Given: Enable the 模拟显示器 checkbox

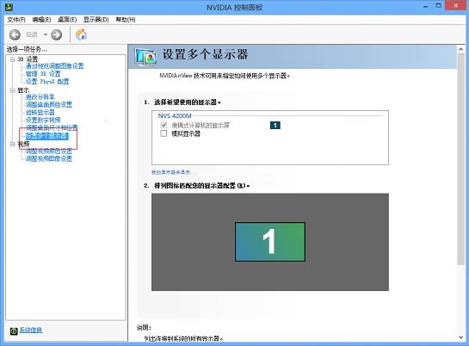Looking at the screenshot, I should 164,133.
